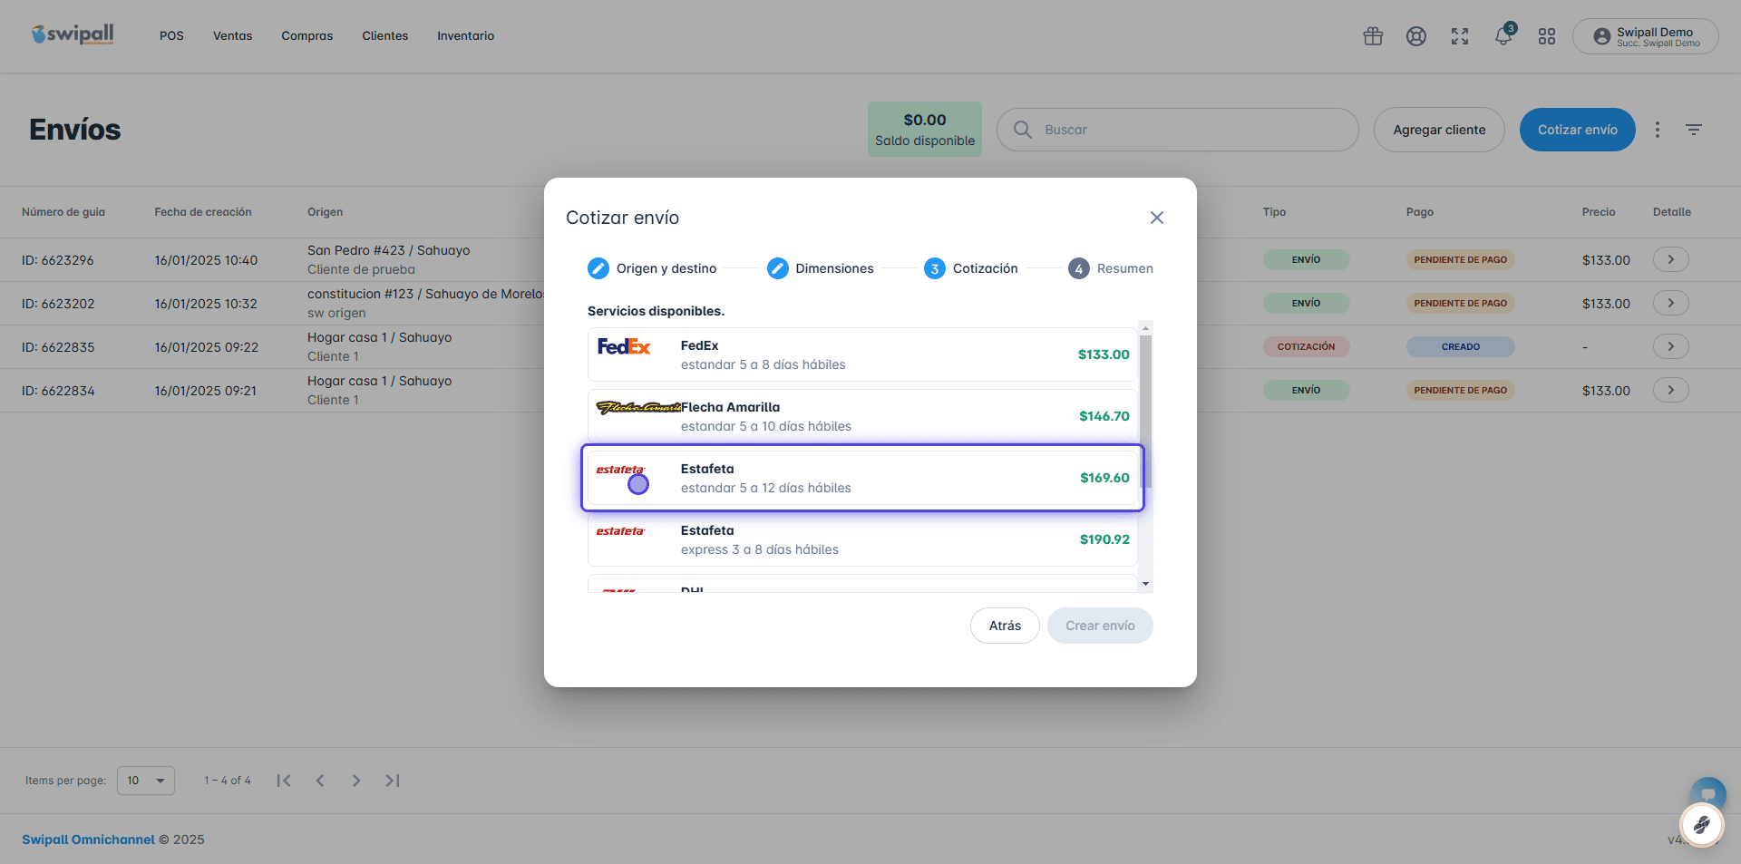Go to first page of results
Screen dimensions: 1741x864
point(284,781)
